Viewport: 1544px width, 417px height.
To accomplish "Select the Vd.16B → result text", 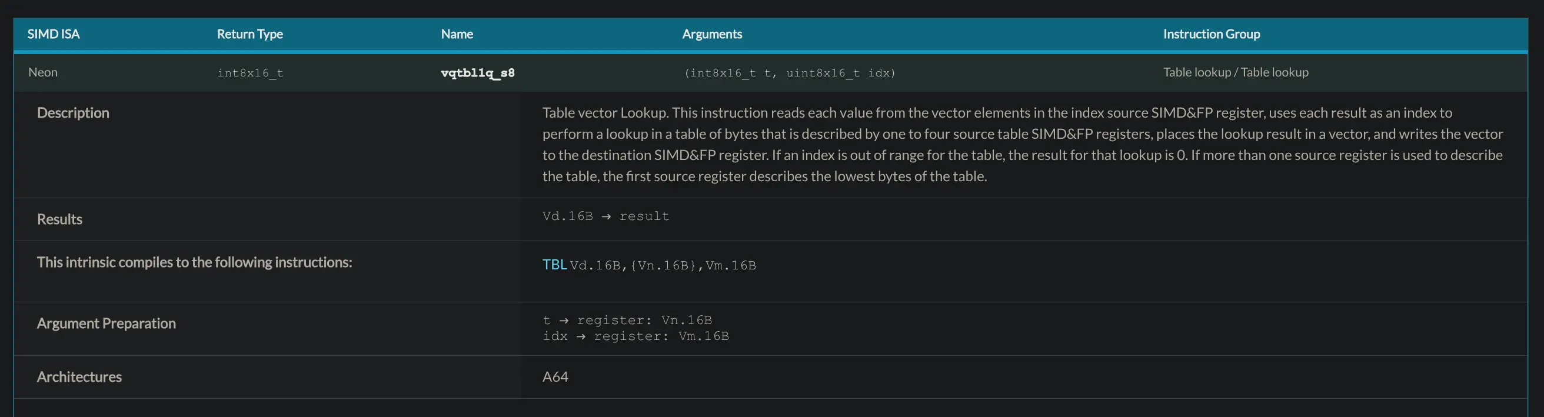I will pos(605,216).
